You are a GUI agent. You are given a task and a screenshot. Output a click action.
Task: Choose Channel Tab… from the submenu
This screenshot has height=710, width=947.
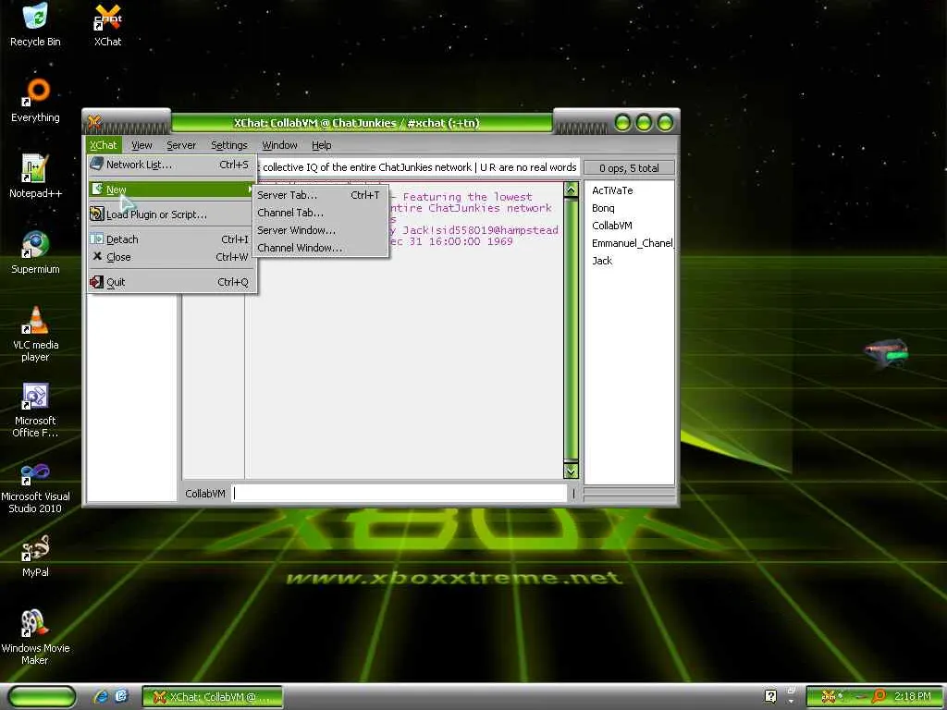click(320, 213)
